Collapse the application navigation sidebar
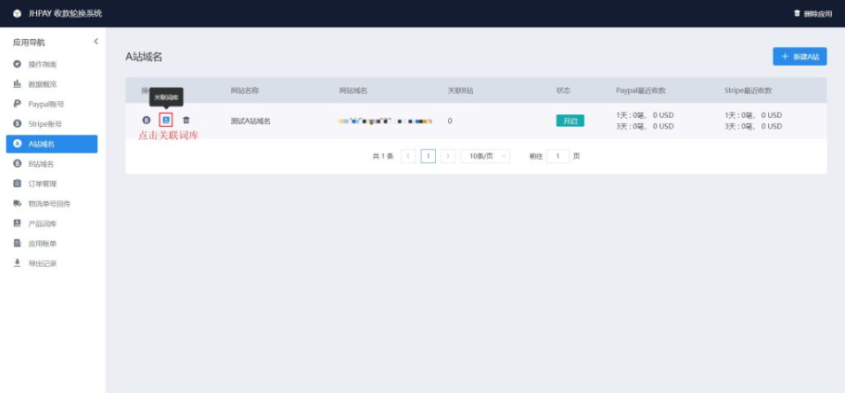This screenshot has width=845, height=393. 96,42
